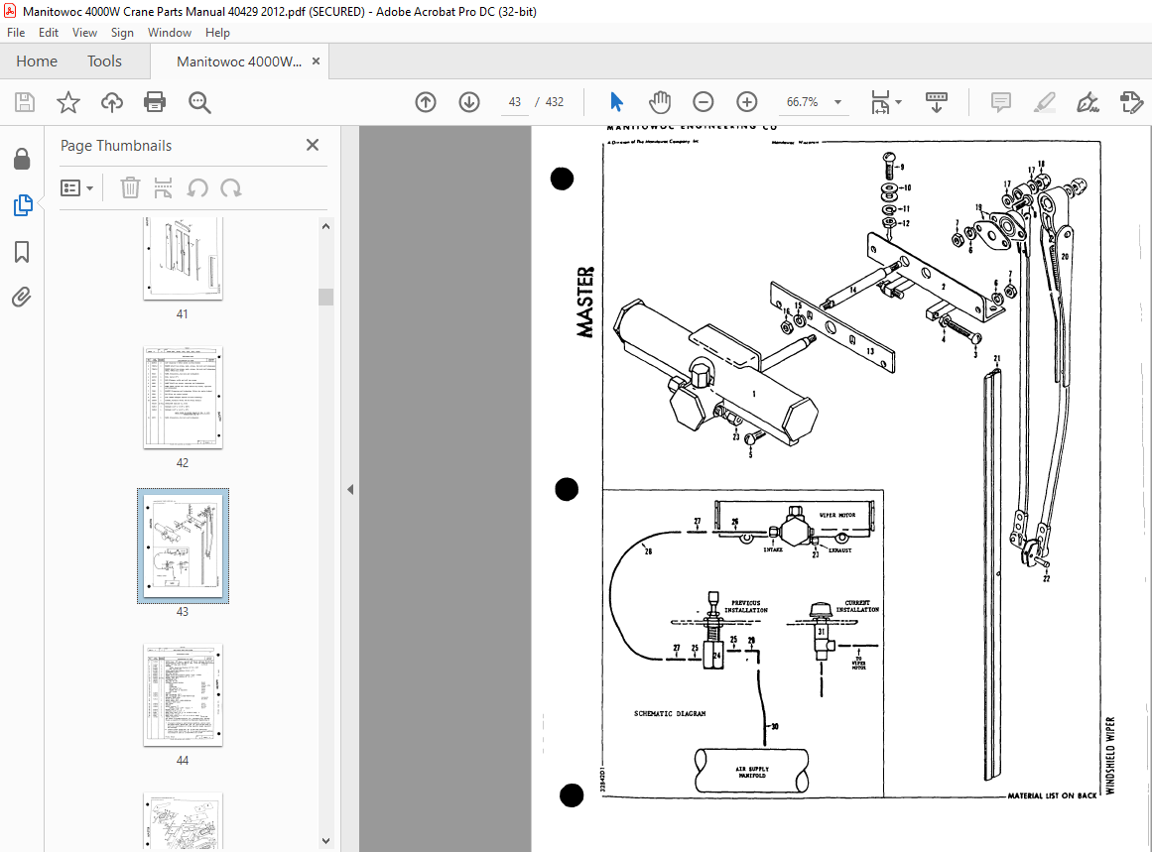Open the print pages icon in thumbnails panel
This screenshot has width=1152, height=852.
[163, 188]
